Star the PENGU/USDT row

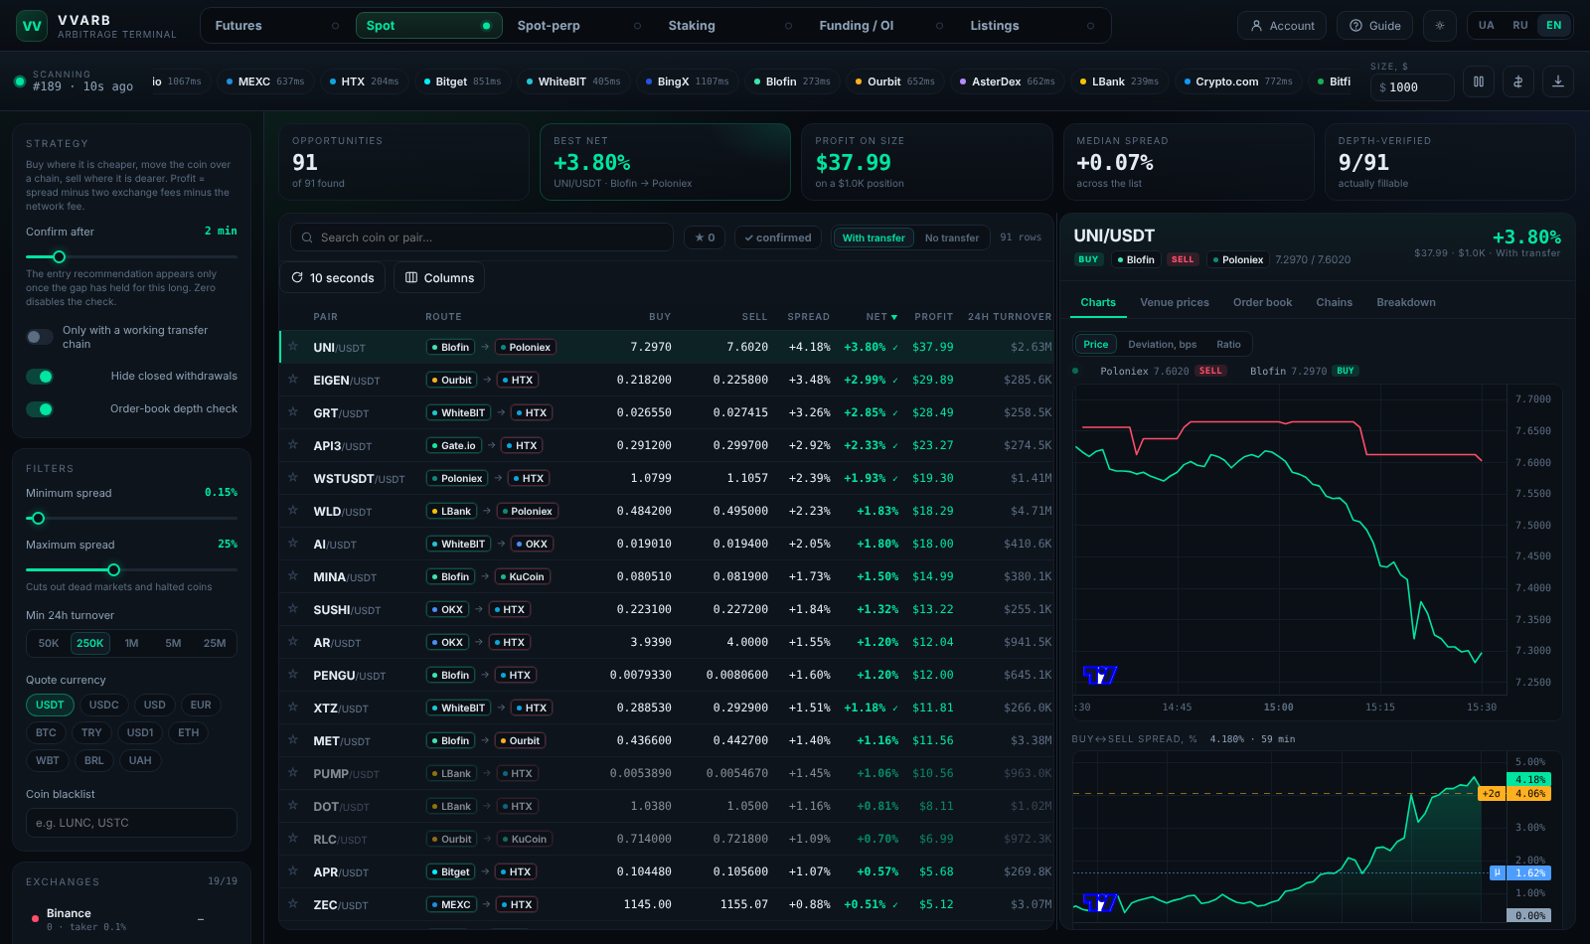click(293, 675)
